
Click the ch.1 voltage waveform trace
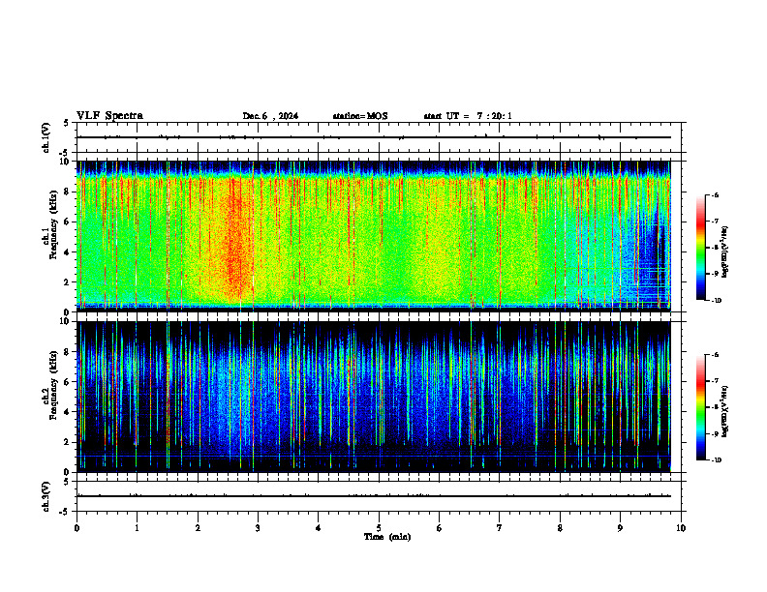pos(373,137)
